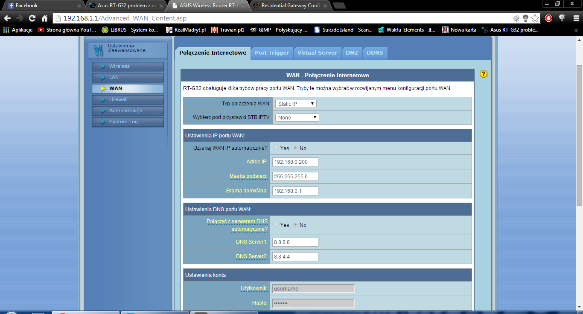
Task: Click the DNS Server1 input field
Action: tap(295, 242)
